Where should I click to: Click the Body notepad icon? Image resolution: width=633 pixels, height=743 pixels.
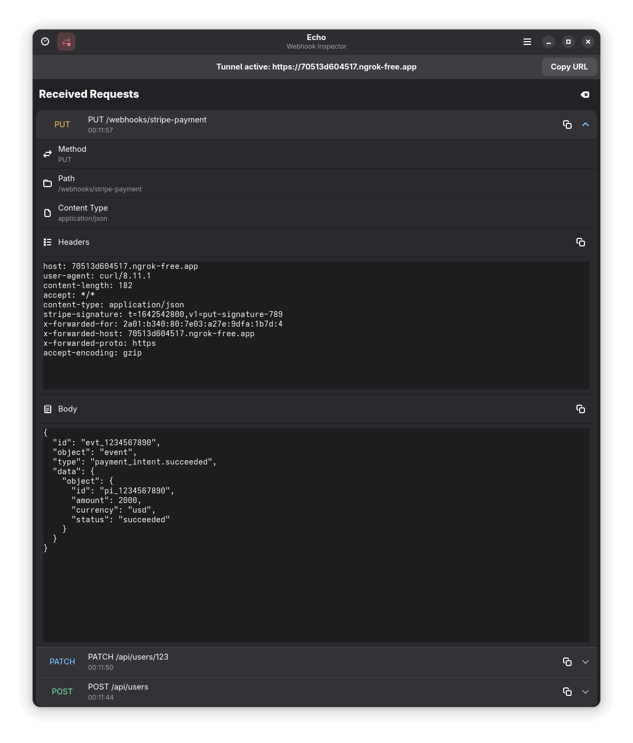tap(48, 409)
